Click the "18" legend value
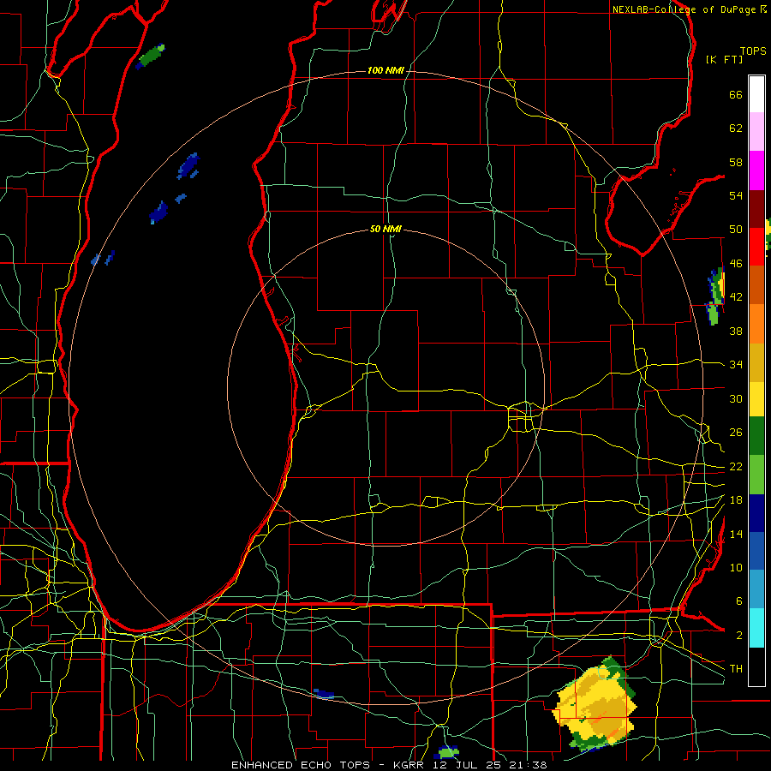 736,500
